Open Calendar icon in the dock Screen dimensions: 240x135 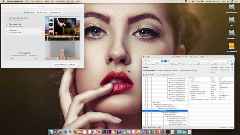(x=80, y=132)
